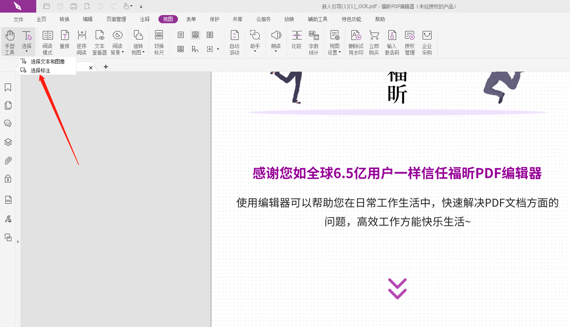Open the 旋转视图 dropdown arrow

(x=144, y=52)
